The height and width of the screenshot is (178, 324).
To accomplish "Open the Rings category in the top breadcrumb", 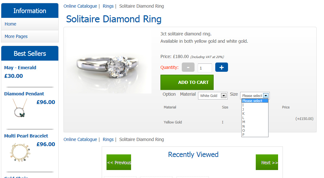I will coord(108,6).
